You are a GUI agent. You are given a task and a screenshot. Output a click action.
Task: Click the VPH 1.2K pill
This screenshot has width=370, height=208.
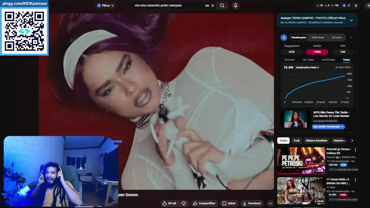(343, 52)
